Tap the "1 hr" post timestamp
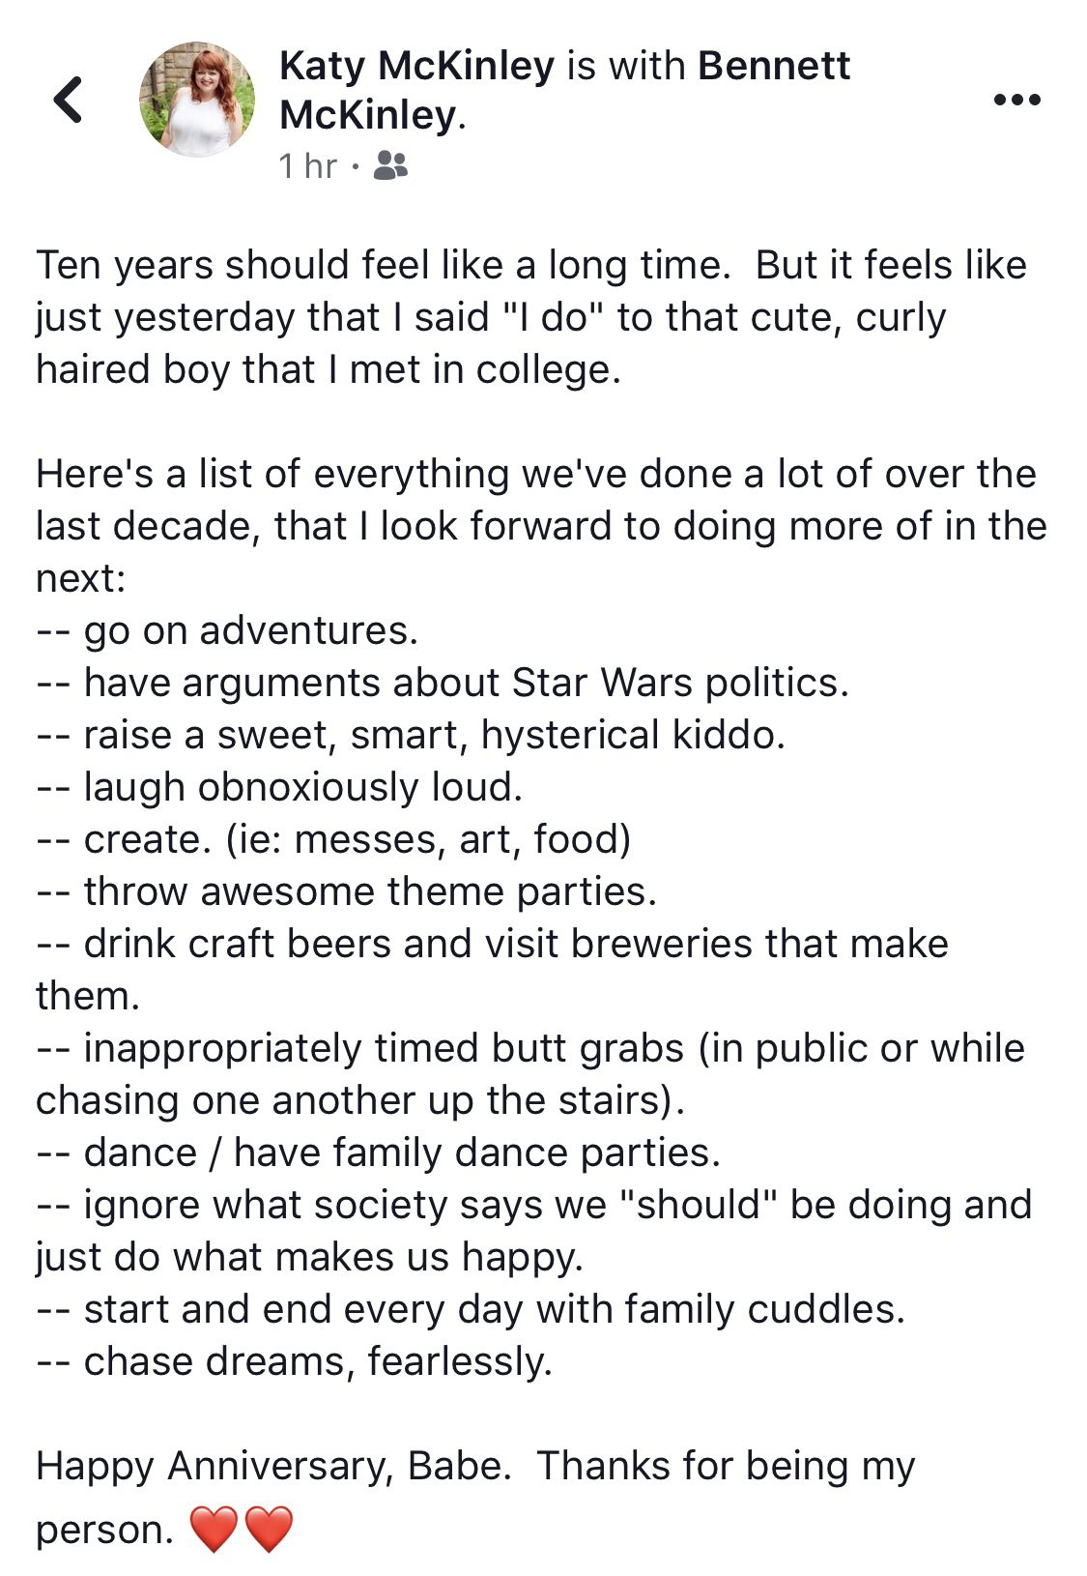 [x=307, y=166]
